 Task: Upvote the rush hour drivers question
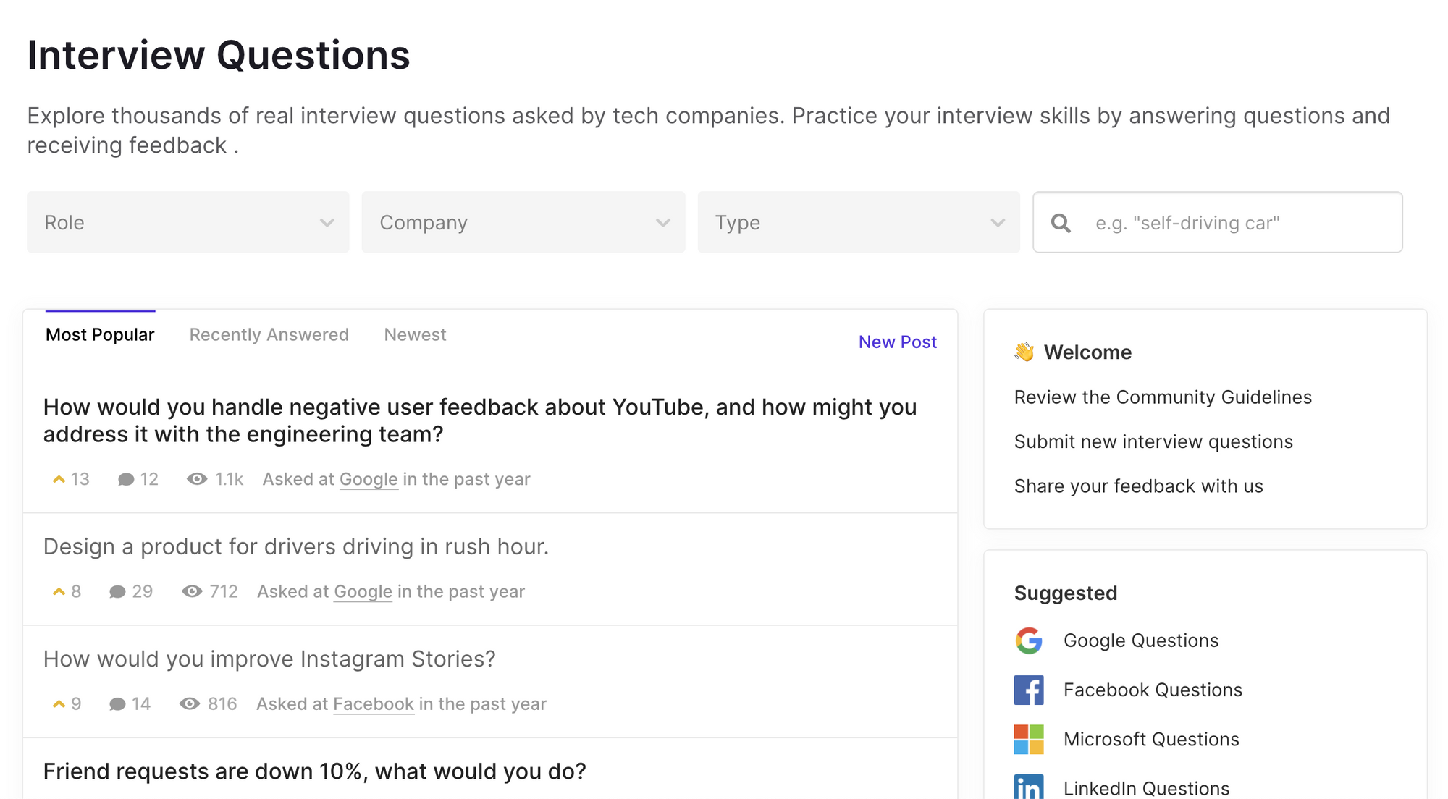(x=59, y=591)
